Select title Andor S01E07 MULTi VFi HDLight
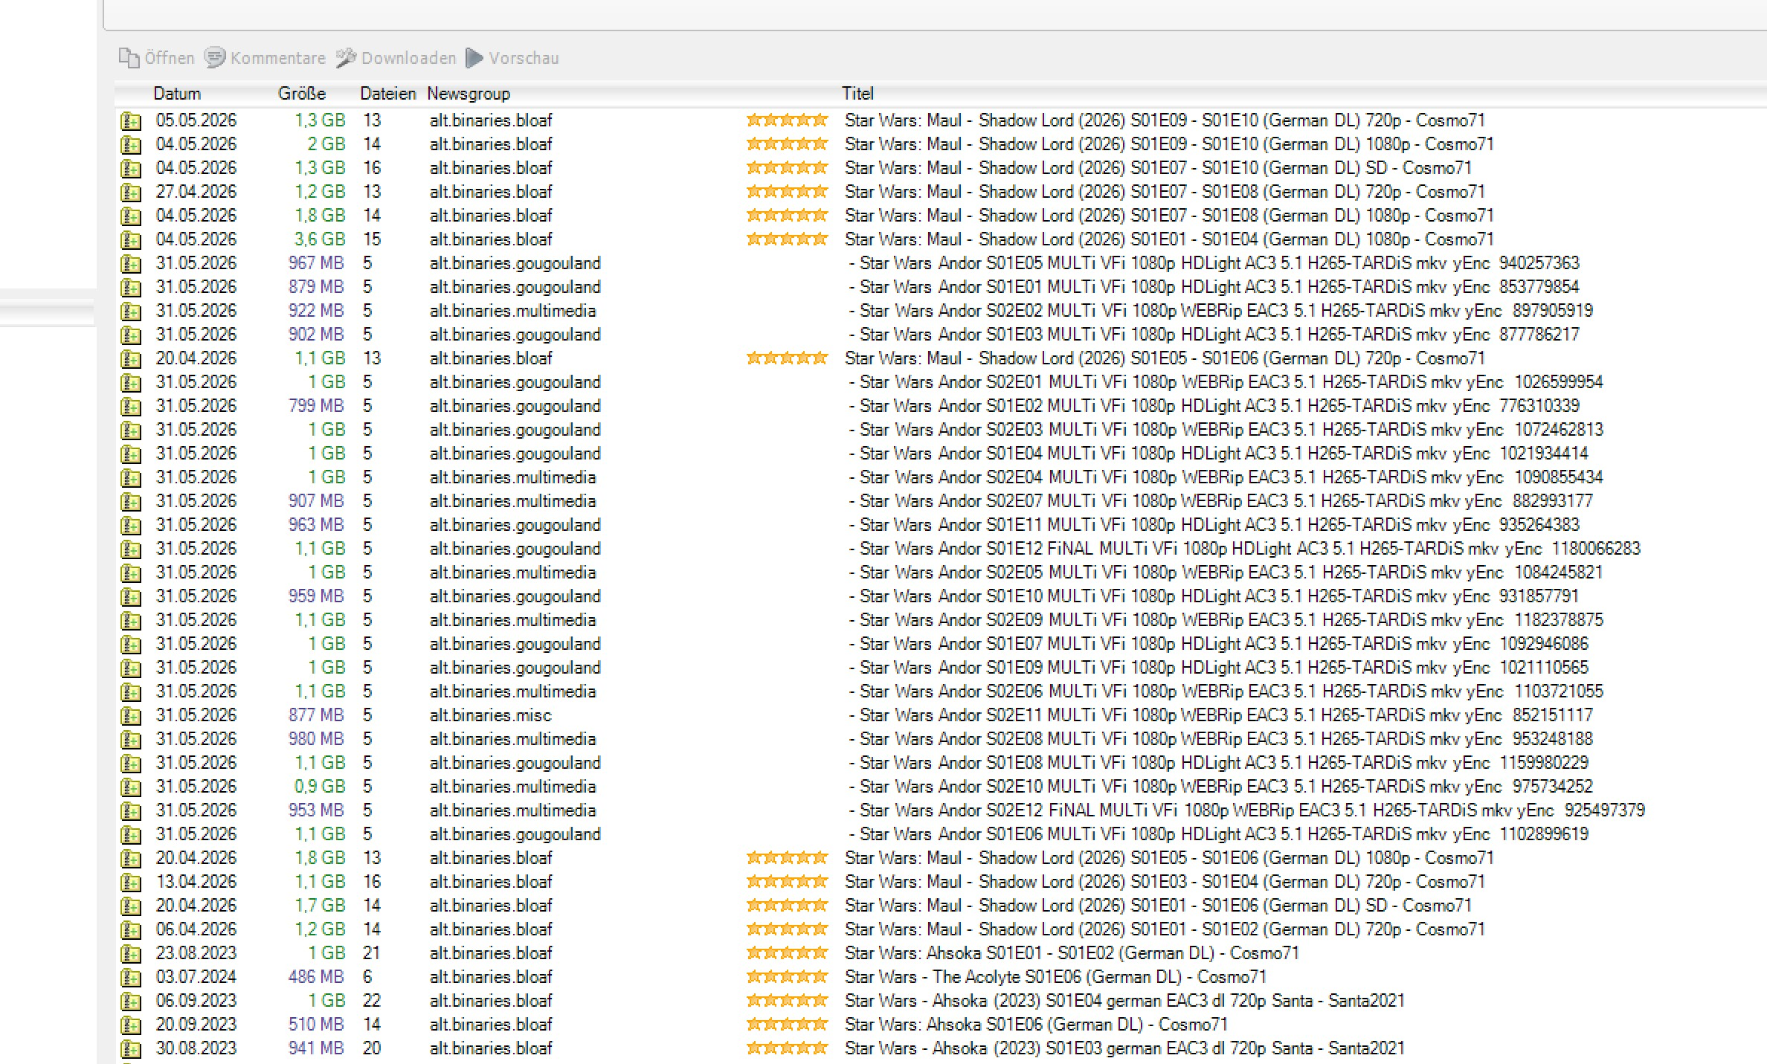 (x=1219, y=644)
